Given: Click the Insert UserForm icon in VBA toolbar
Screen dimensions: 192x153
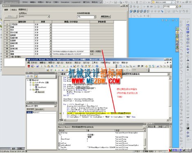Looking at the screenshot, I should [x=32, y=66].
